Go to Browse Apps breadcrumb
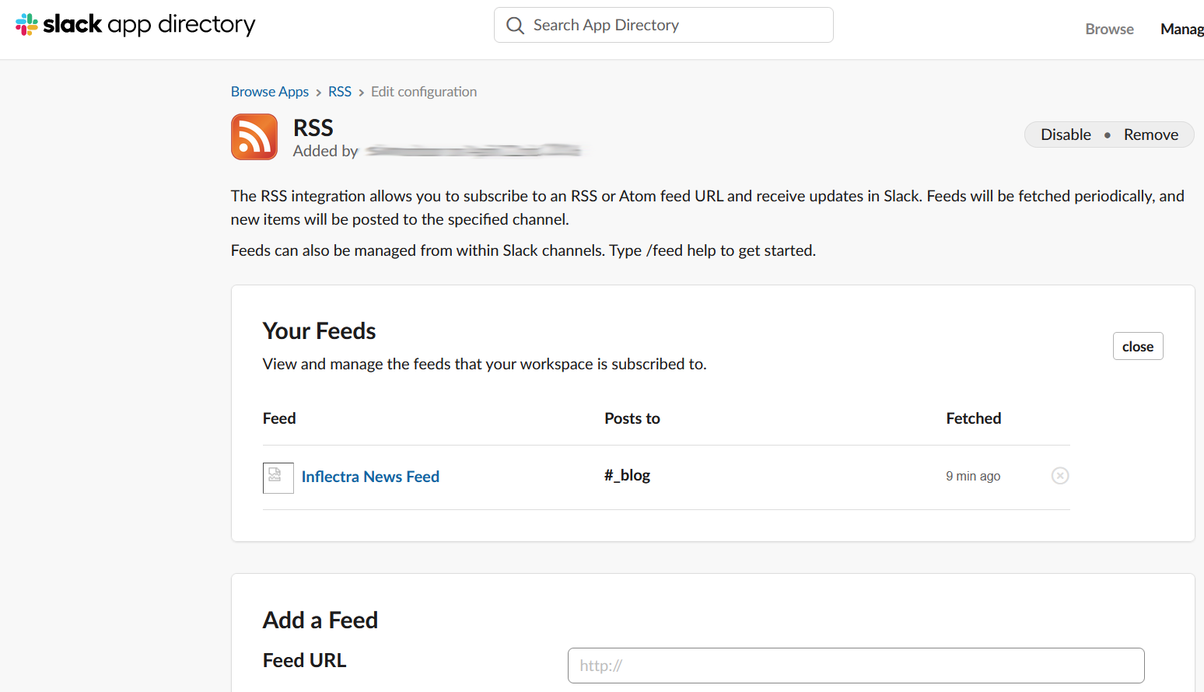The height and width of the screenshot is (692, 1204). 269,92
